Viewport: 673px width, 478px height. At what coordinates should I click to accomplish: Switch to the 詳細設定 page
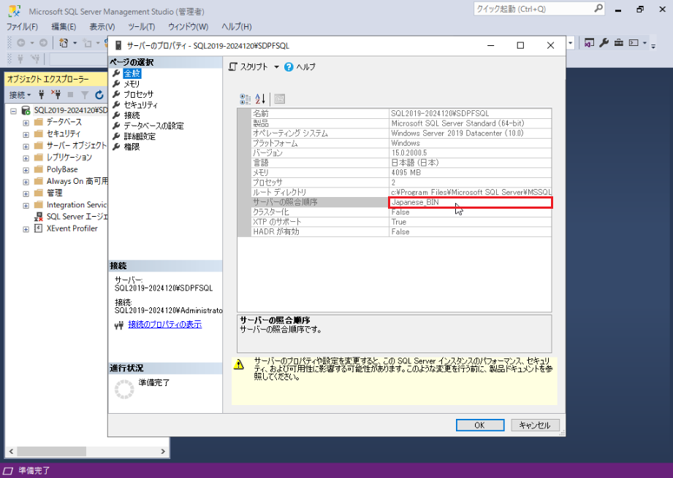(x=139, y=136)
